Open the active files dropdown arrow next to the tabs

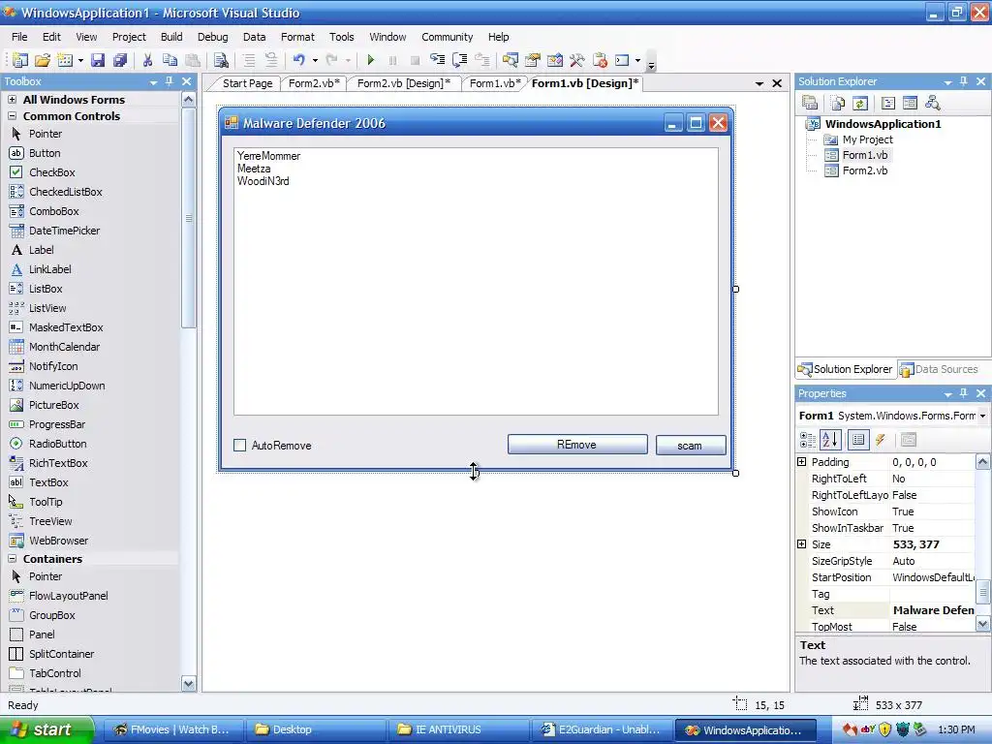point(759,83)
